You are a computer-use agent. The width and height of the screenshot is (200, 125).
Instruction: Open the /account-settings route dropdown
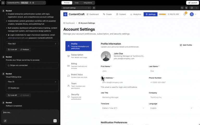point(76,8)
